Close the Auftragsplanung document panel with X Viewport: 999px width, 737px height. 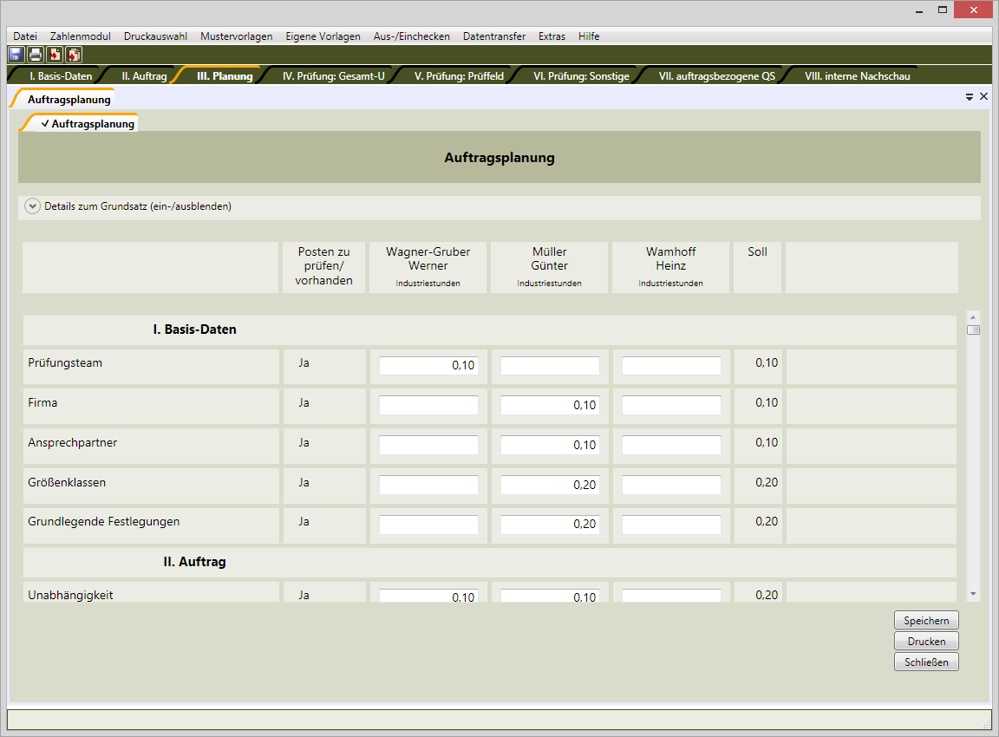click(x=983, y=96)
